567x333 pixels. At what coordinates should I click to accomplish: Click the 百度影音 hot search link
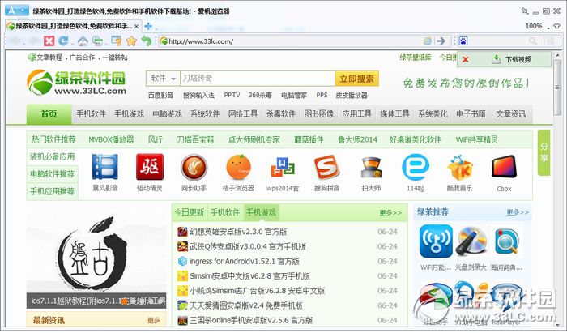pos(160,95)
